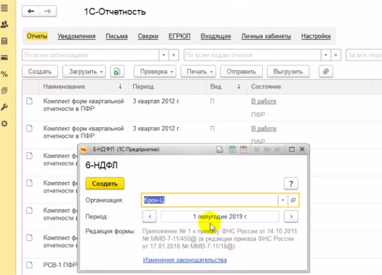Screen dimensions: 382x275
Task: Expand the organizations filter dropdown
Action: coord(164,55)
